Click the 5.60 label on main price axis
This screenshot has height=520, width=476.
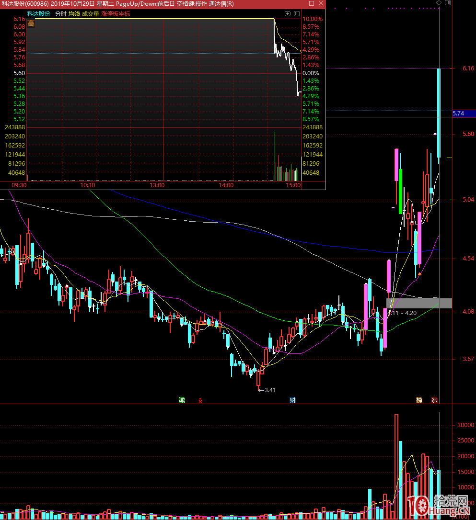tap(468, 134)
